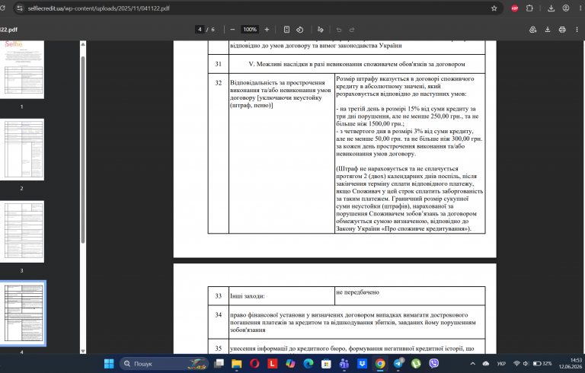Click the address bar URL
The width and height of the screenshot is (585, 373).
[x=98, y=8]
